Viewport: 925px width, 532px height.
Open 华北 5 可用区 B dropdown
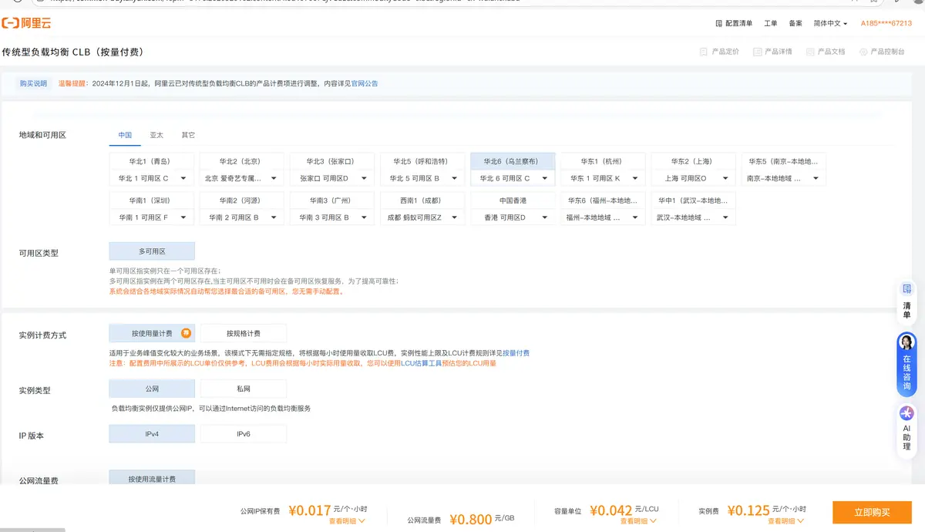422,178
